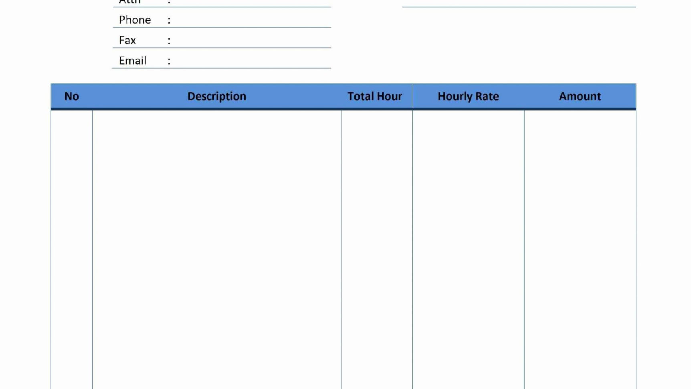Click the Fax label text
This screenshot has width=691, height=389.
127,40
